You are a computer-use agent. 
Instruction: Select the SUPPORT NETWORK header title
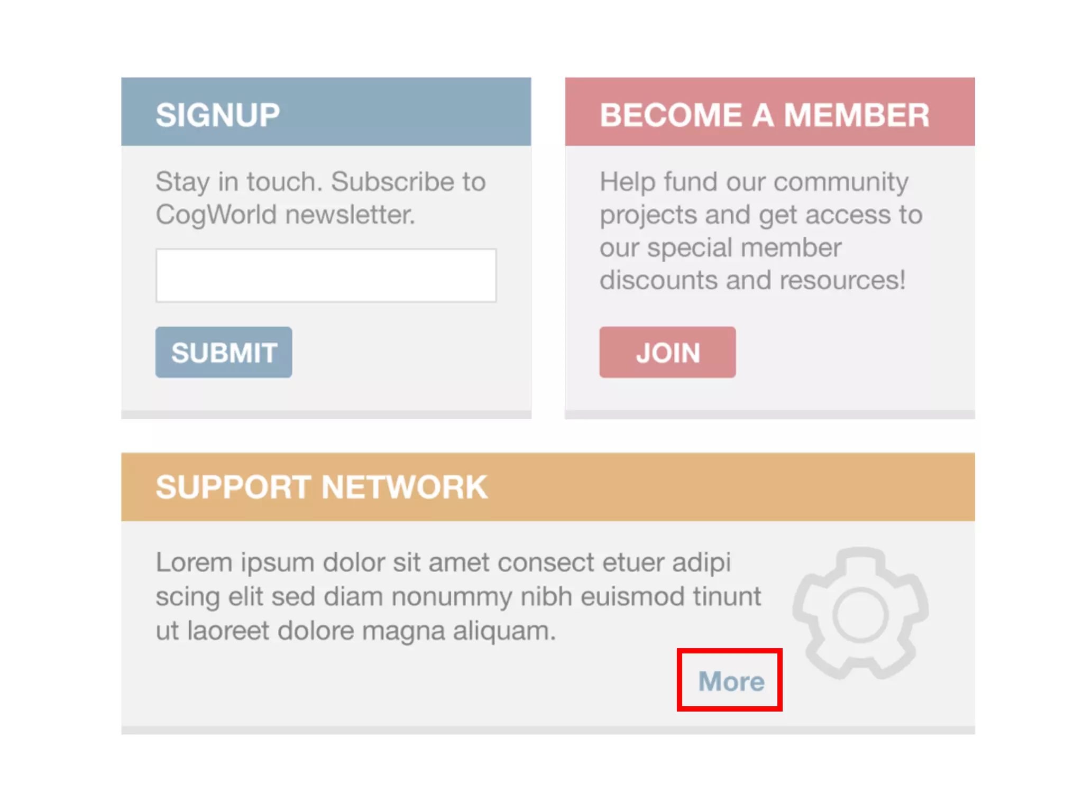pyautogui.click(x=322, y=487)
